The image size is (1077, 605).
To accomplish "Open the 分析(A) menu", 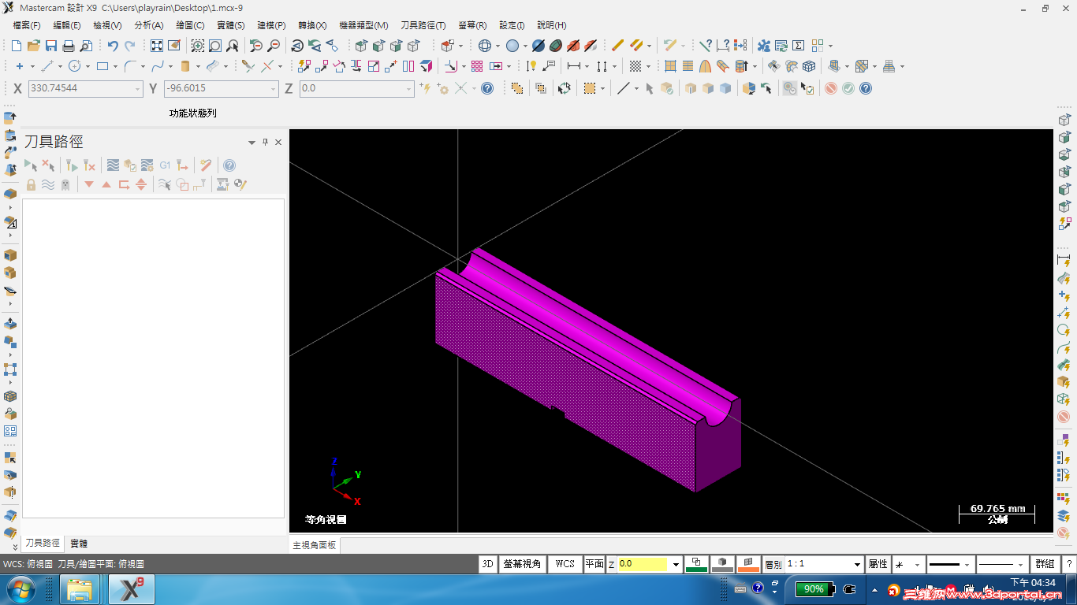I will click(x=149, y=25).
